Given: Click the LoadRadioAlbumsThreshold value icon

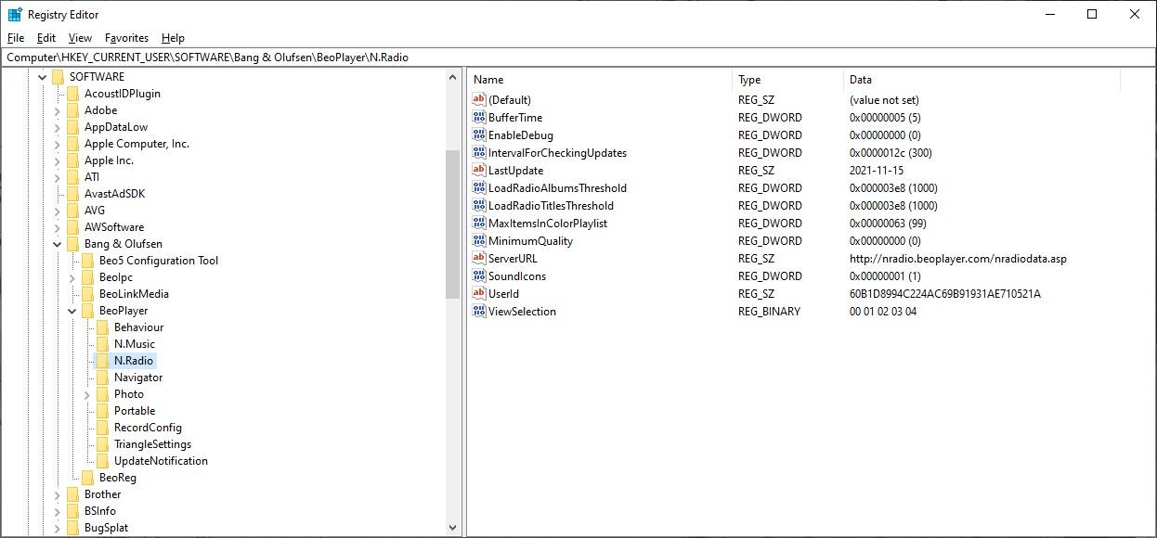Looking at the screenshot, I should 479,188.
